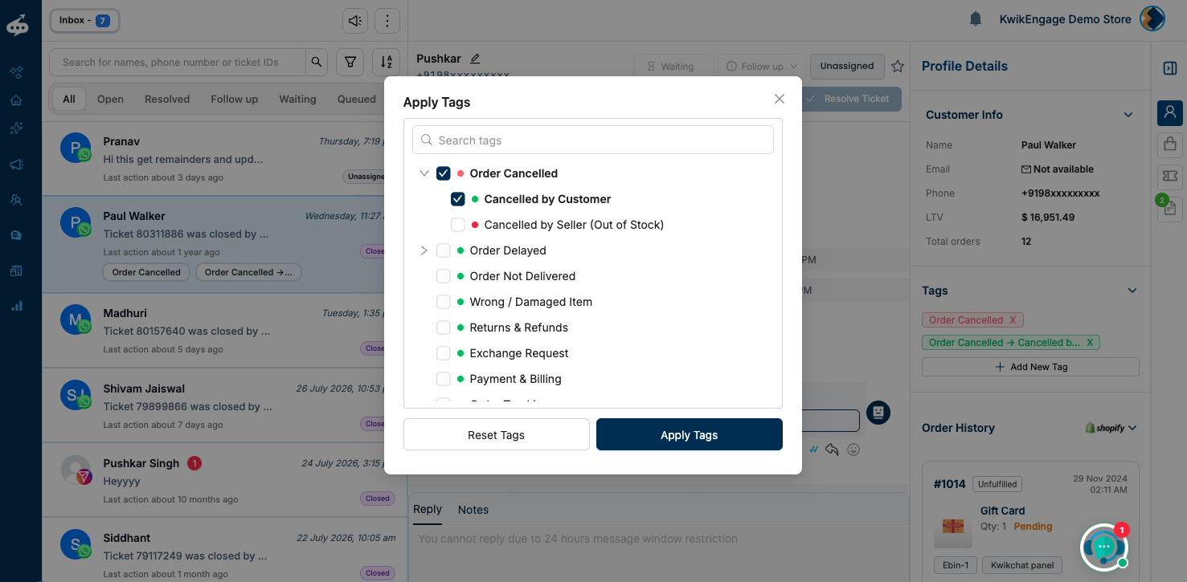
Task: Click the search magnifier button
Action: [317, 62]
